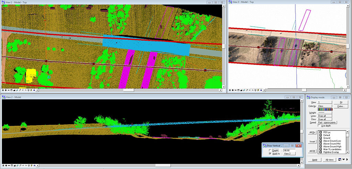Click the All On button
Image resolution: width=352 pixels, height=169 pixels.
click(312, 132)
